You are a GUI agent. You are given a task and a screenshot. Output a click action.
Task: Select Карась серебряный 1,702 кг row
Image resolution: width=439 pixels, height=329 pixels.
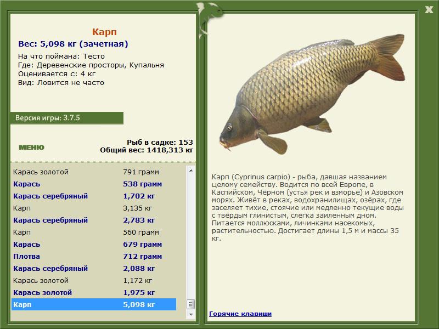point(94,196)
